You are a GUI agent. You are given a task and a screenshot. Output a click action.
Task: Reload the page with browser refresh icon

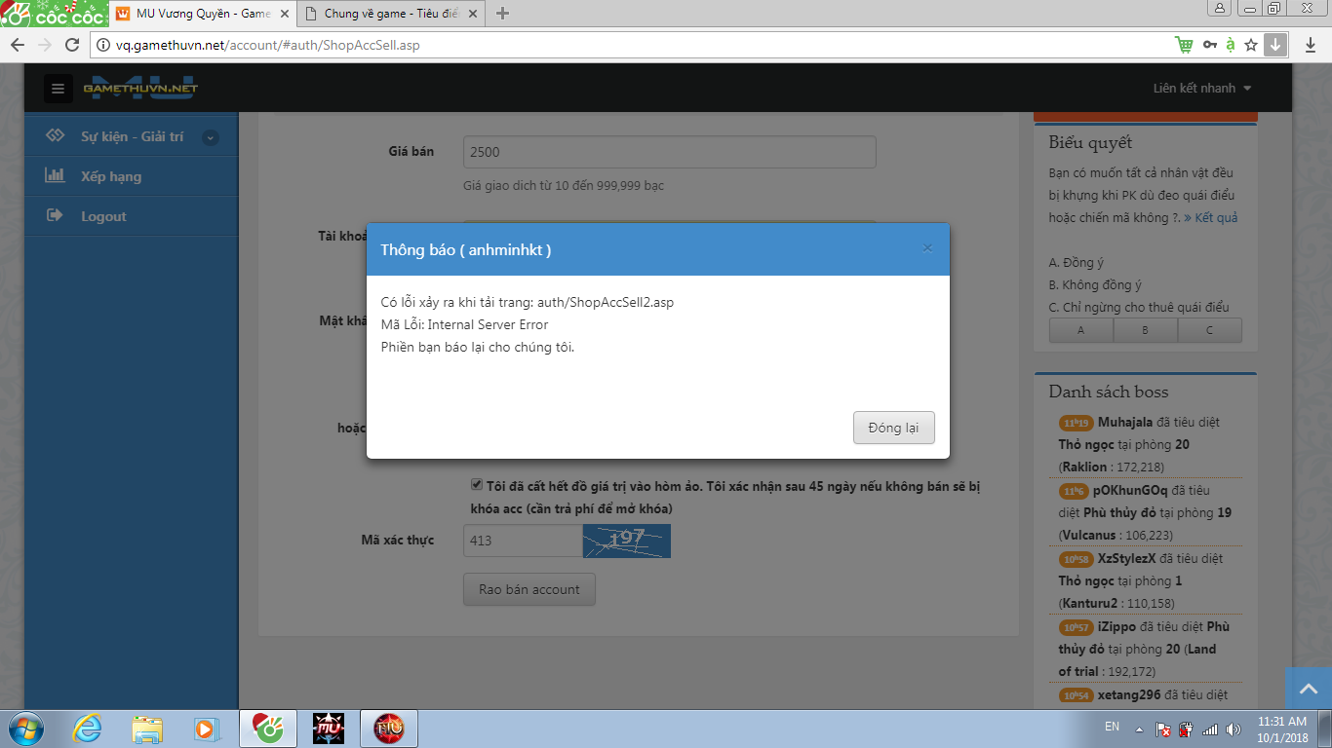[x=71, y=45]
